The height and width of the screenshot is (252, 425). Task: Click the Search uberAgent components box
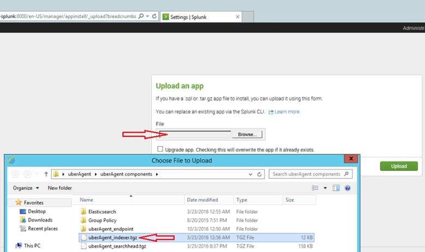coord(310,174)
